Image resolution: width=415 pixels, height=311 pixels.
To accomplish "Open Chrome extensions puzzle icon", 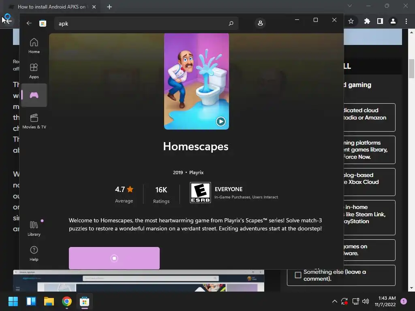I will (x=367, y=21).
